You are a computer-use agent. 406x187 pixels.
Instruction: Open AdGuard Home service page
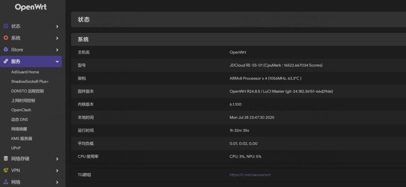click(x=25, y=72)
